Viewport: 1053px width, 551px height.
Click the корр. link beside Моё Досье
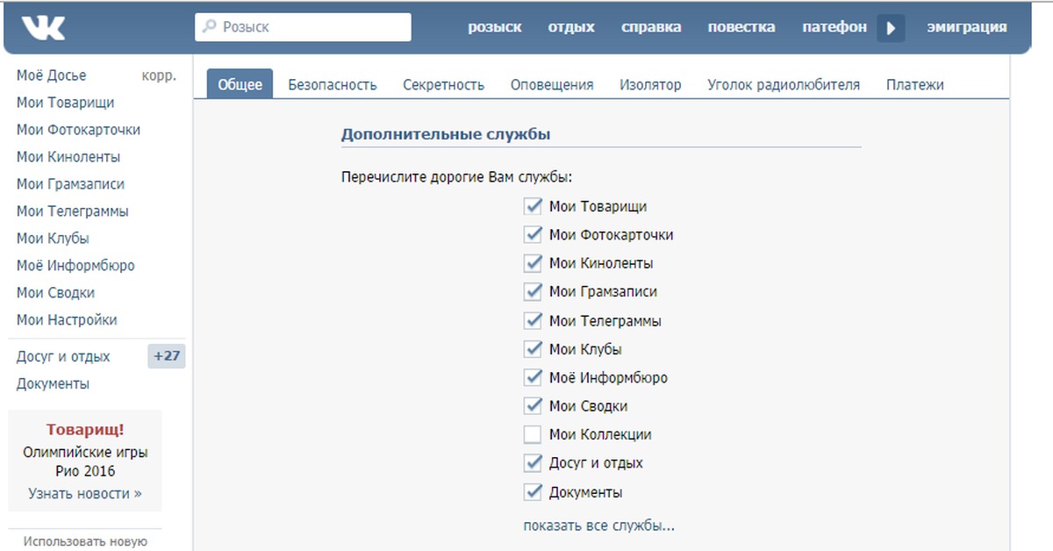[159, 75]
